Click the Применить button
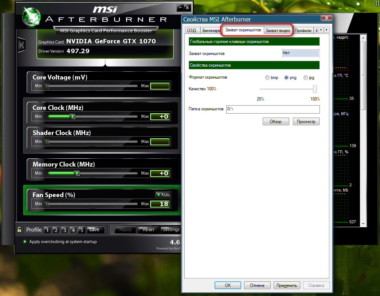 287,285
